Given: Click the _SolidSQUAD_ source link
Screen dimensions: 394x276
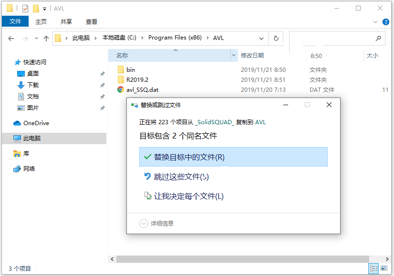Looking at the screenshot, I should [215, 122].
